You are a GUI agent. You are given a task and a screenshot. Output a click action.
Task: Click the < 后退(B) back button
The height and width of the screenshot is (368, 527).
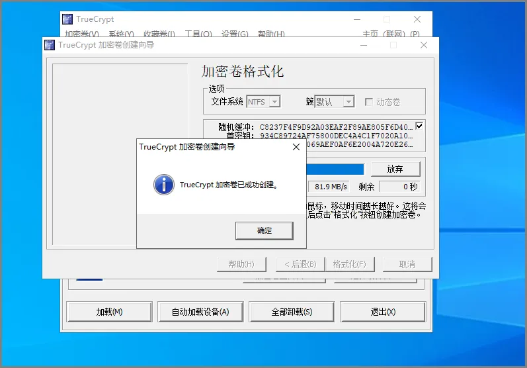click(300, 264)
